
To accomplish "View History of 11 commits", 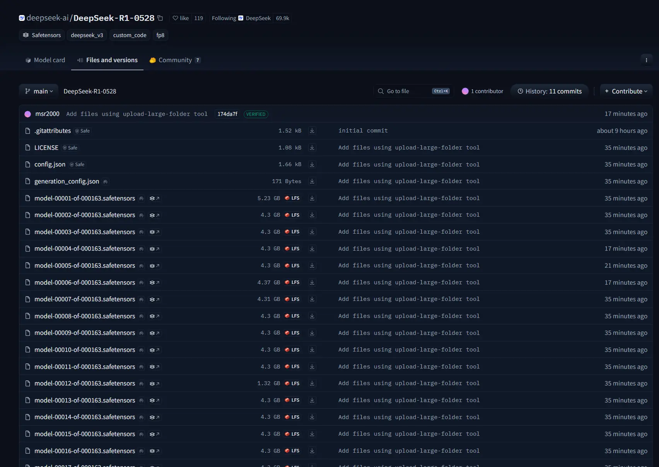I will (549, 91).
